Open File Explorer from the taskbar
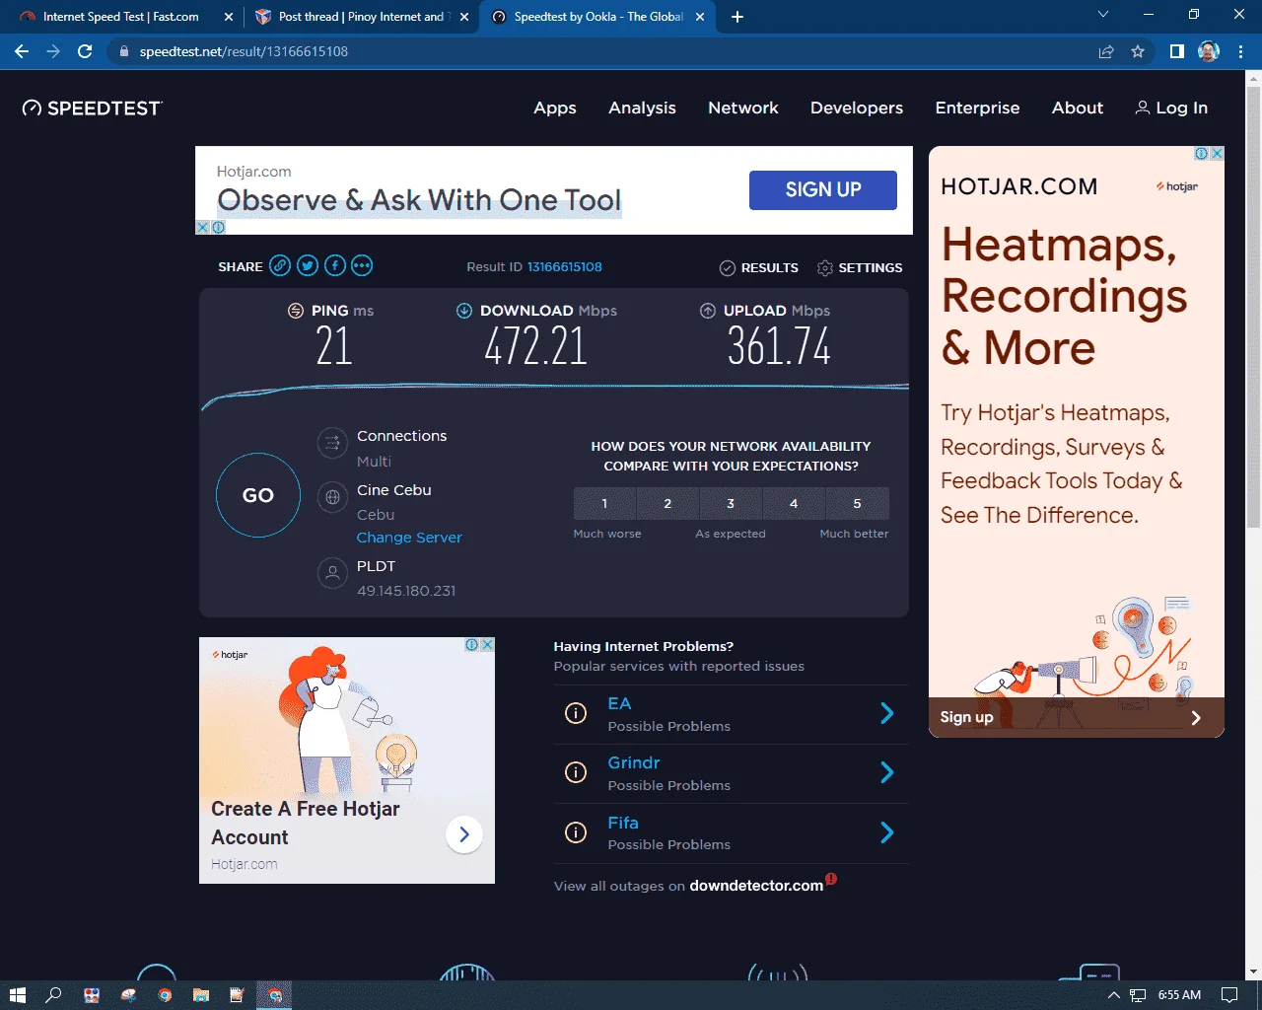This screenshot has height=1010, width=1262. 200,995
